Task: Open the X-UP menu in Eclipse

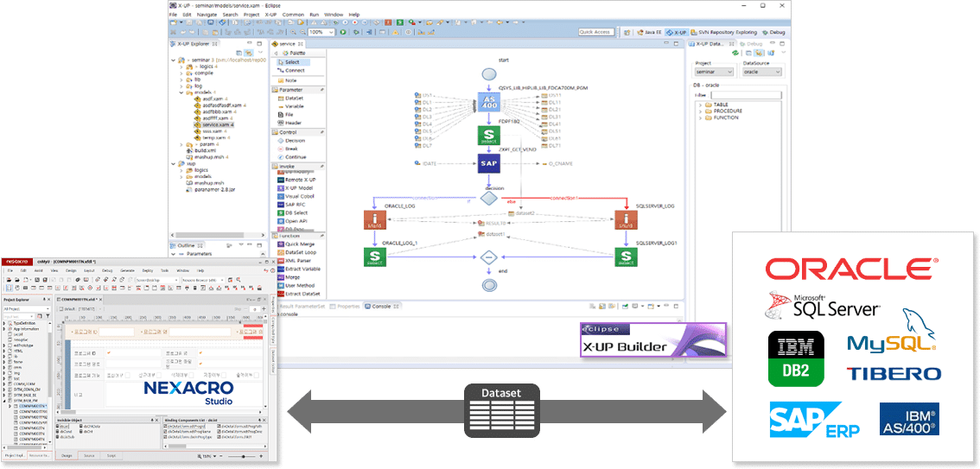Action: point(270,15)
